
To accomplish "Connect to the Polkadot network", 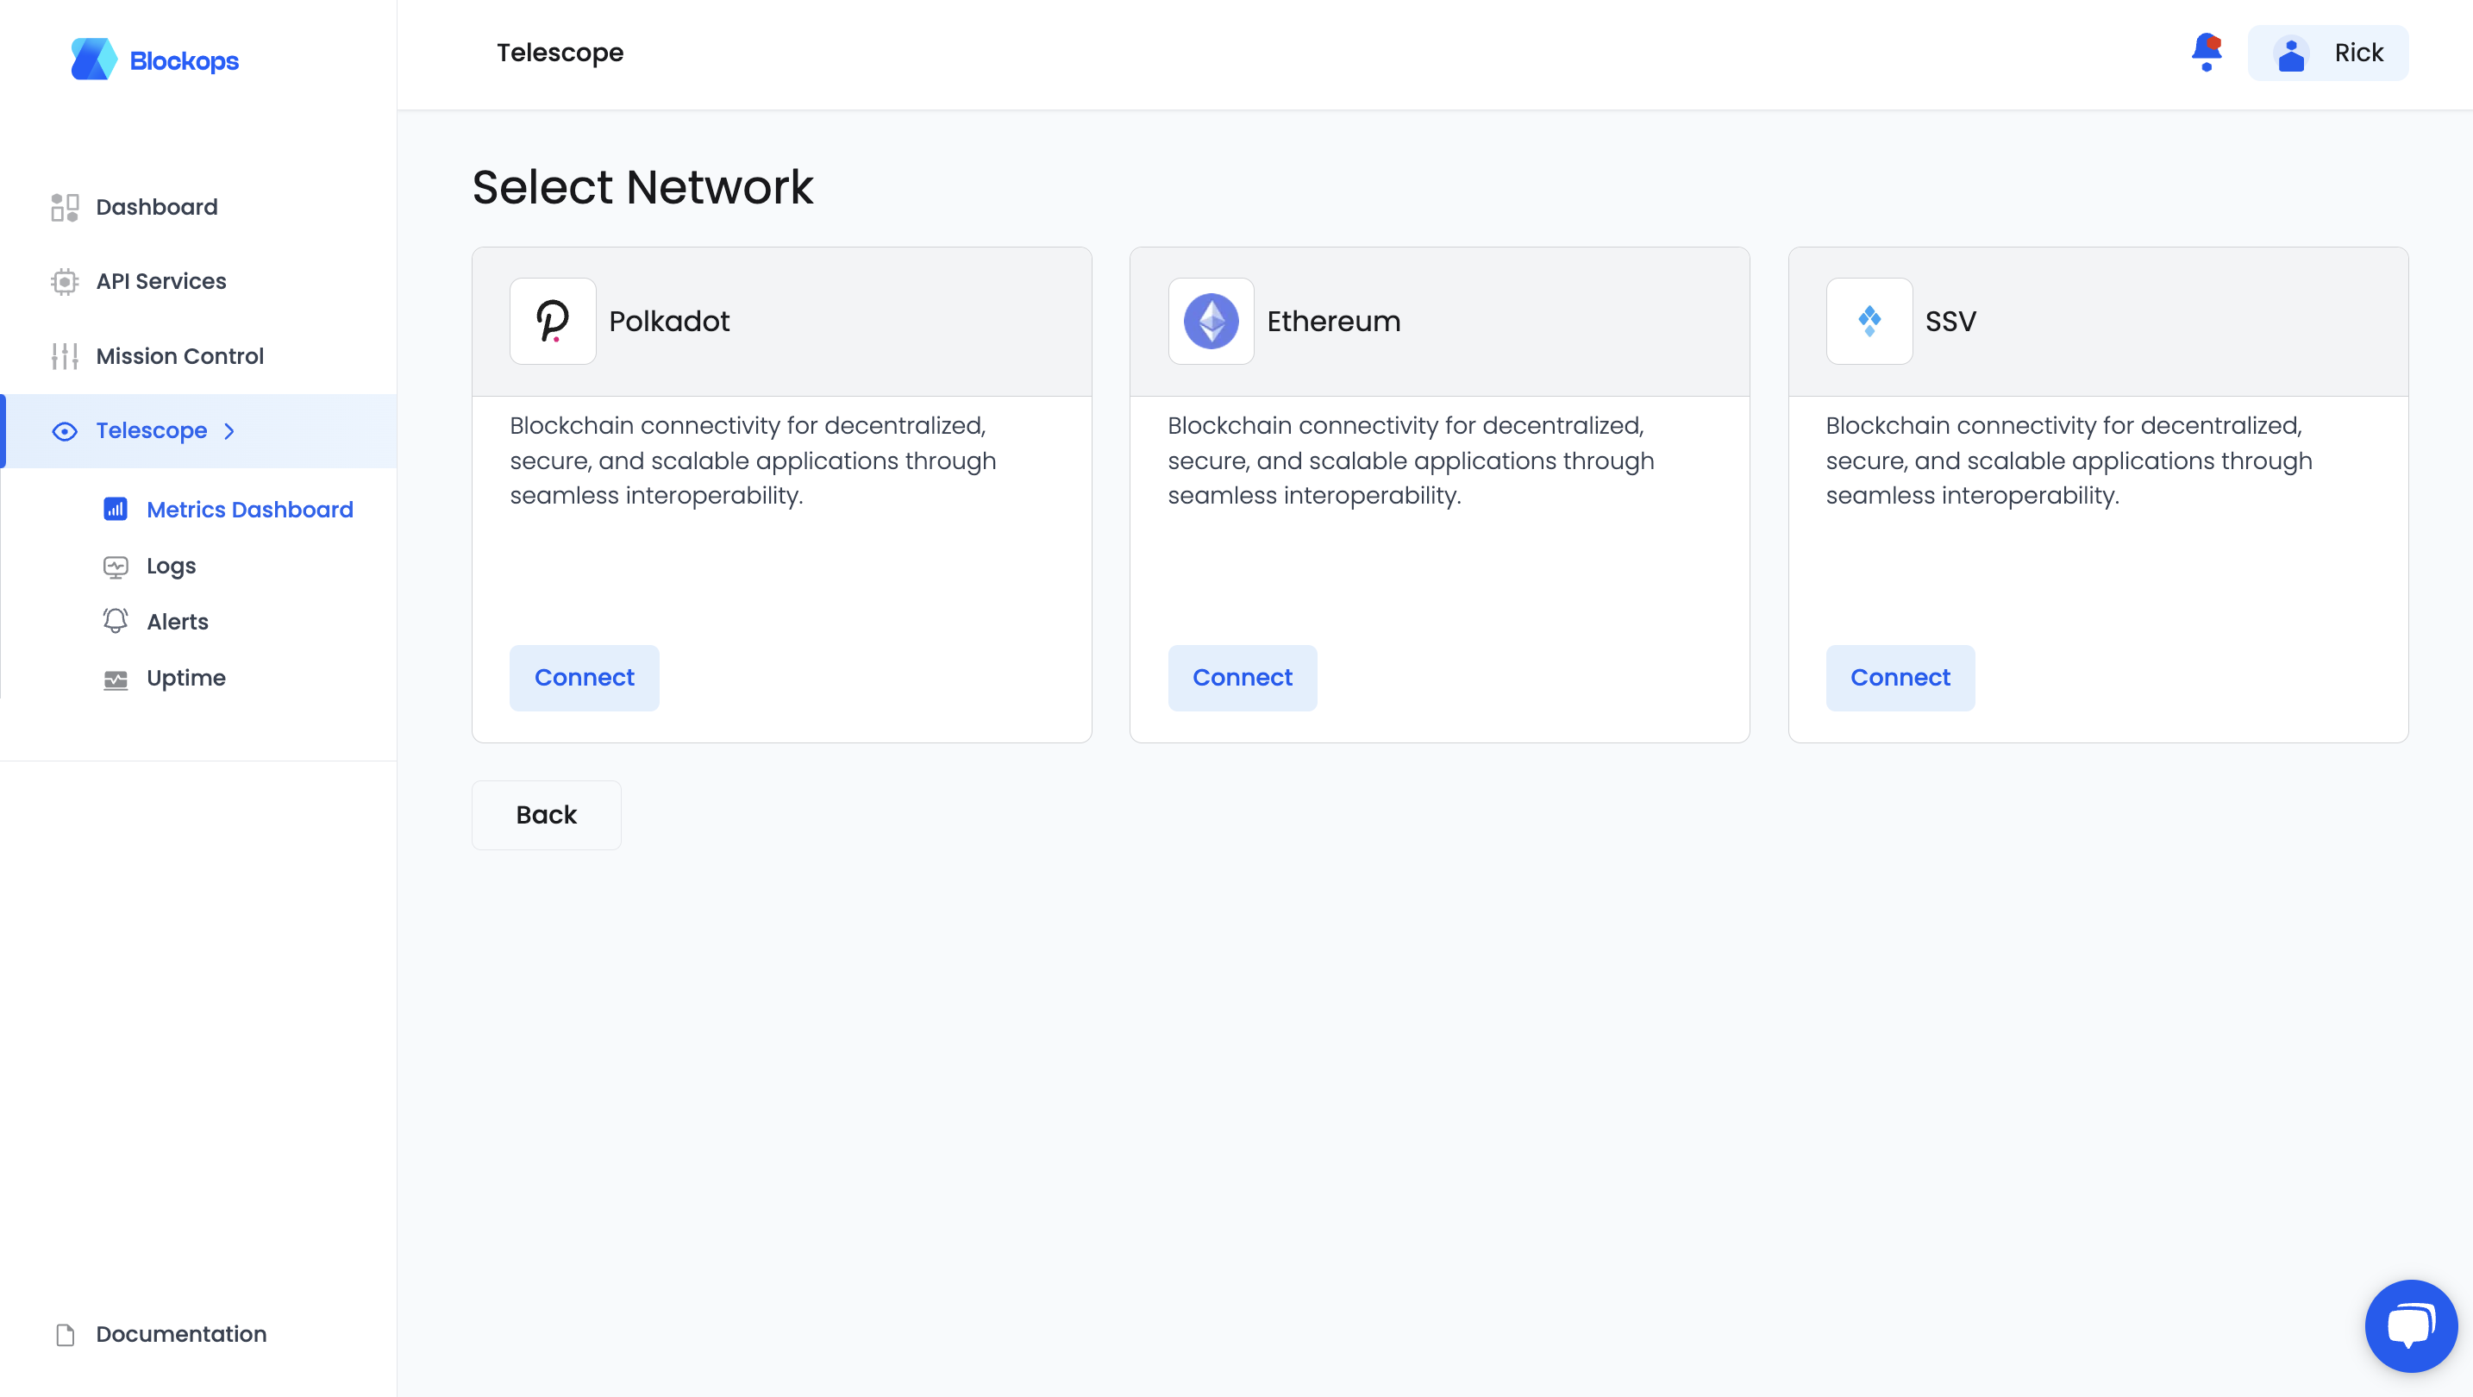I will 584,677.
